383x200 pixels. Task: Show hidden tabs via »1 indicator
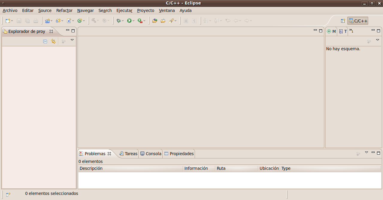pos(352,31)
